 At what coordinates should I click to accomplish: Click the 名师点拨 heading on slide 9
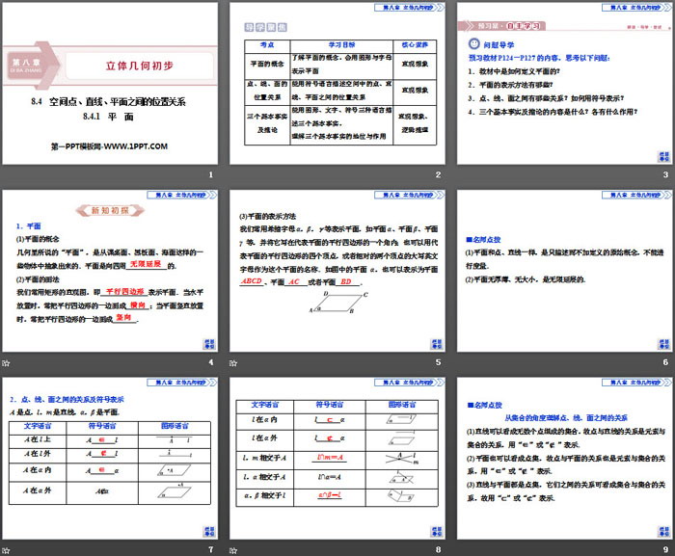tap(485, 405)
